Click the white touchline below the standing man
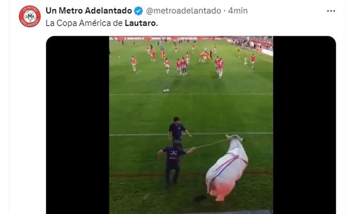Screen dimensions: 350x214 pyautogui.click(x=191, y=134)
